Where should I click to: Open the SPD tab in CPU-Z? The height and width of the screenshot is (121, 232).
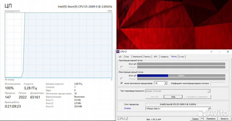tap(155, 56)
